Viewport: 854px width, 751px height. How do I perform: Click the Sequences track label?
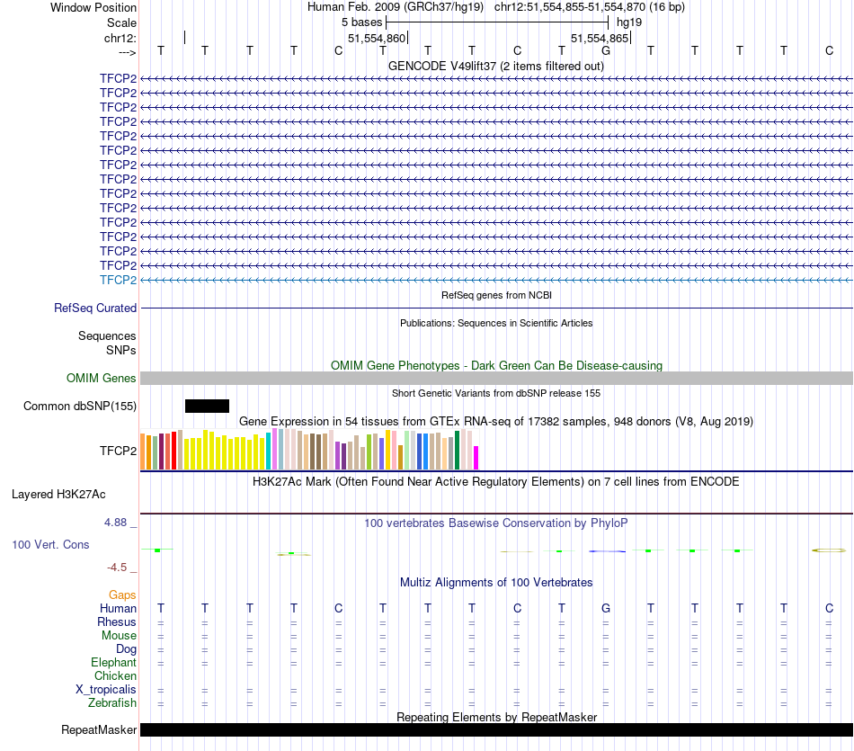point(107,335)
